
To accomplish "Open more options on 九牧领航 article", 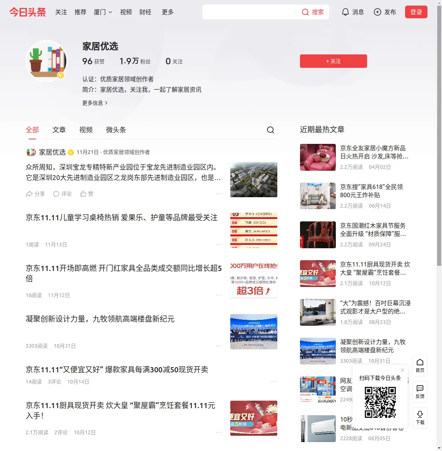I will [x=219, y=346].
